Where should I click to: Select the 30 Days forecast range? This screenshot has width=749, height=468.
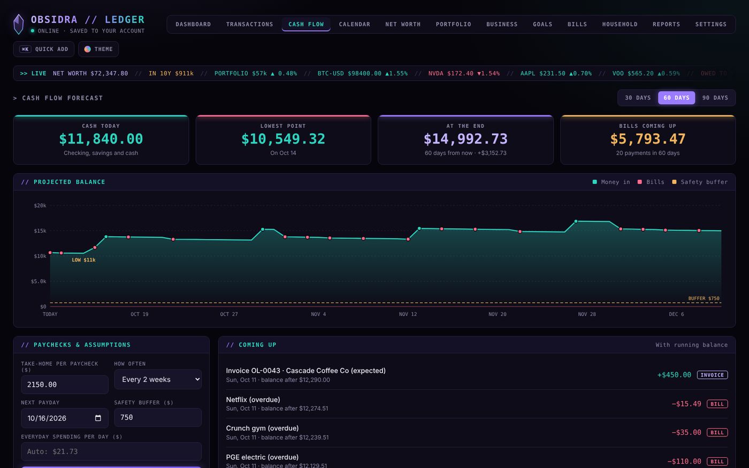click(x=638, y=98)
